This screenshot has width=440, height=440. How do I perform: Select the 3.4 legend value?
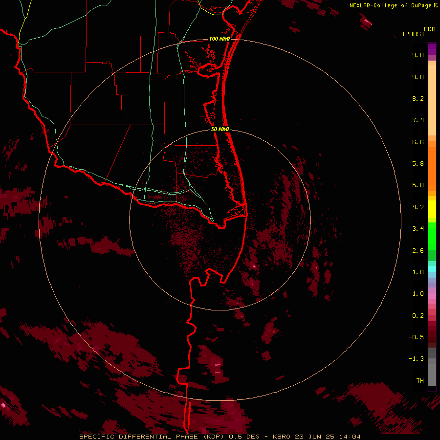418,229
